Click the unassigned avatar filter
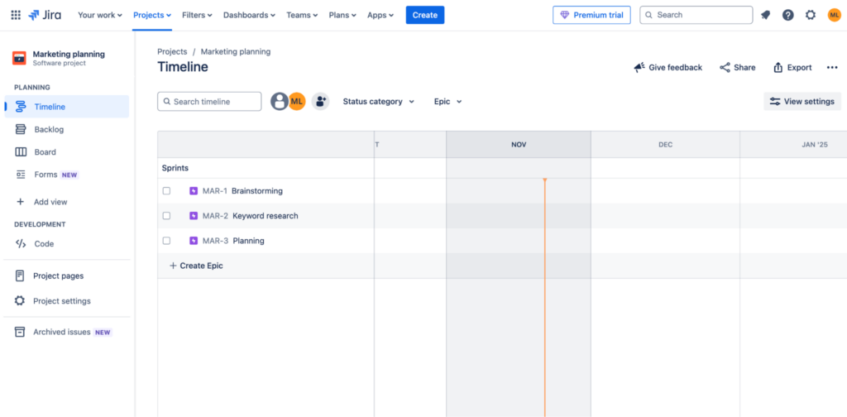Viewport: 847px width, 417px height. tap(280, 101)
